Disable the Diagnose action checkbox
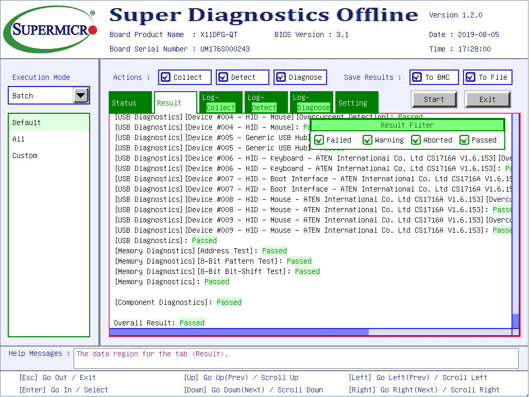Screen dimensions: 529x397 coord(281,77)
